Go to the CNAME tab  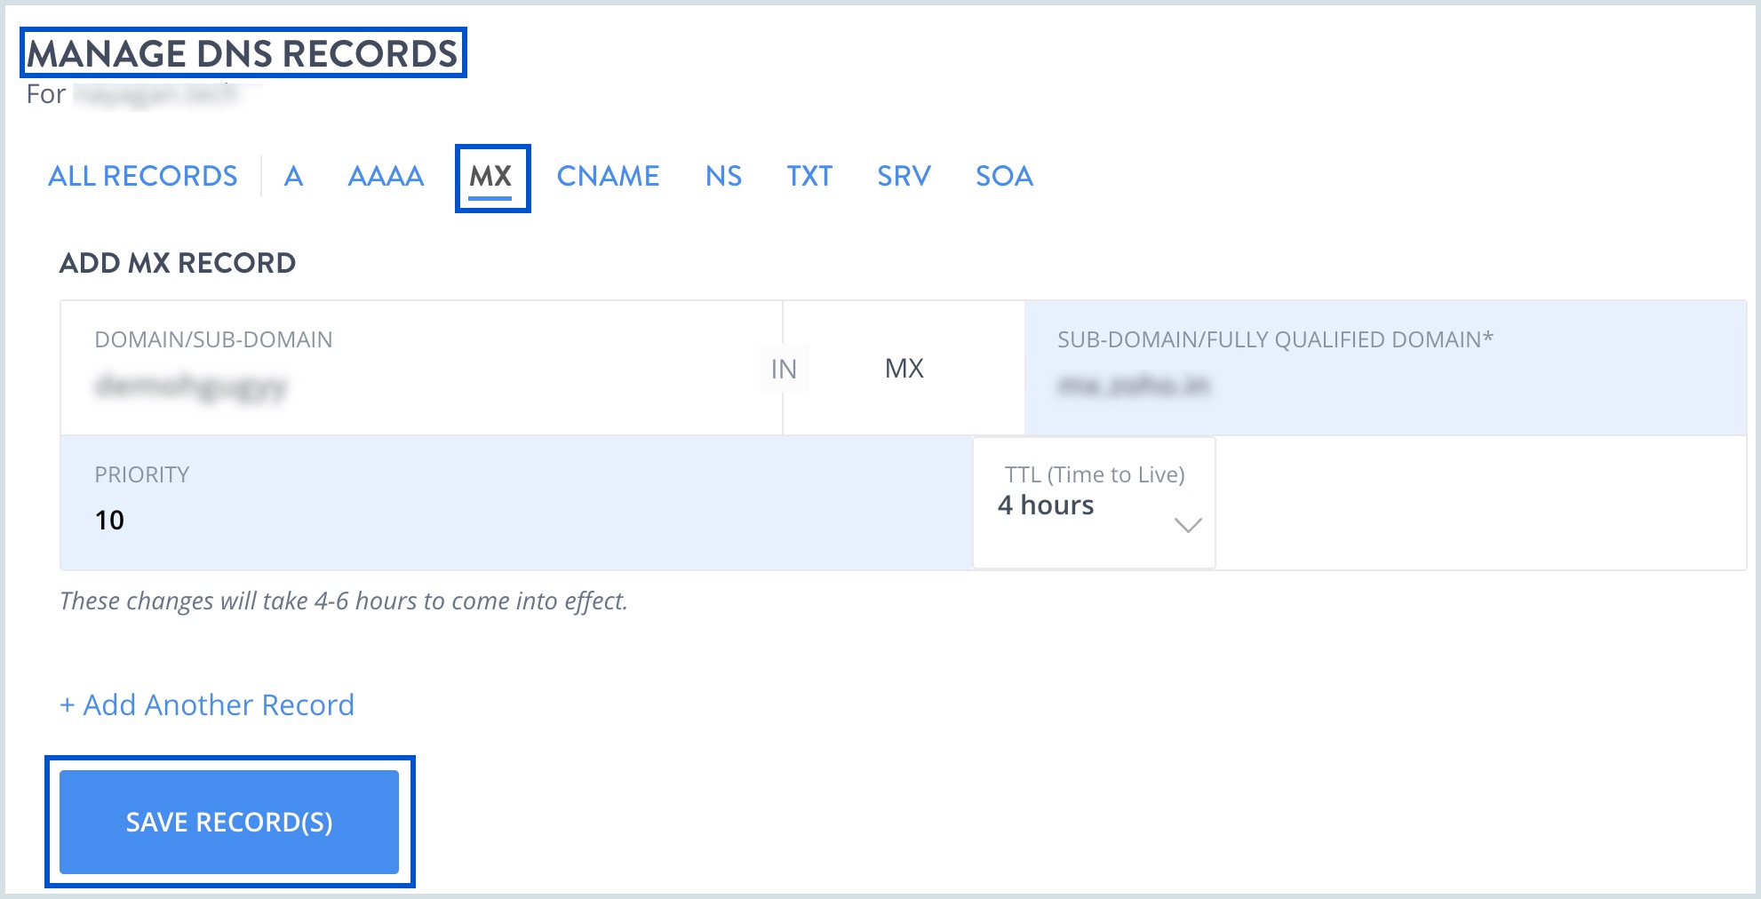coord(608,176)
